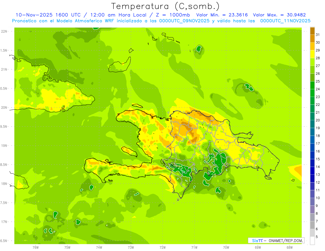Click the '75W' longitude axis label
The image size is (325, 251).
tap(67, 247)
